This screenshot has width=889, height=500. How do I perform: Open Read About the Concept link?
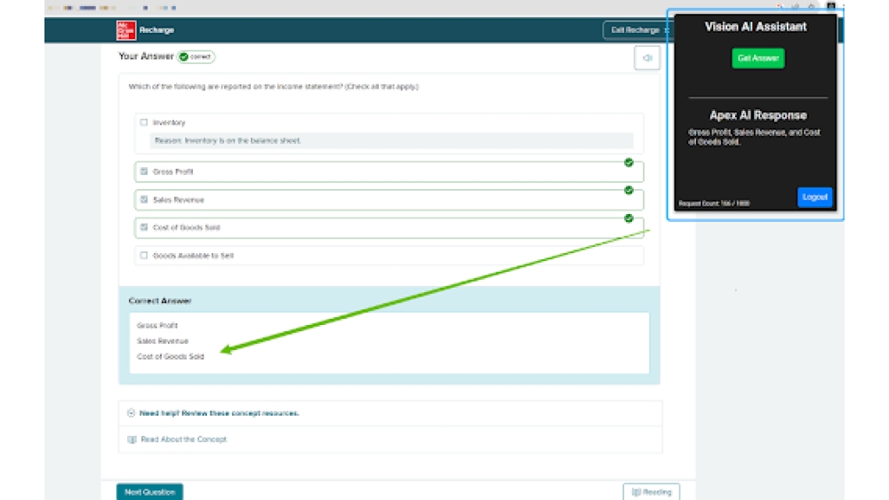184,440
